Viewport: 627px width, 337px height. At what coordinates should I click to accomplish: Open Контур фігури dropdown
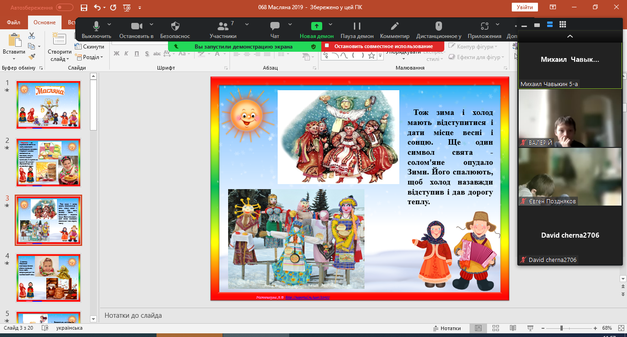pyautogui.click(x=473, y=47)
